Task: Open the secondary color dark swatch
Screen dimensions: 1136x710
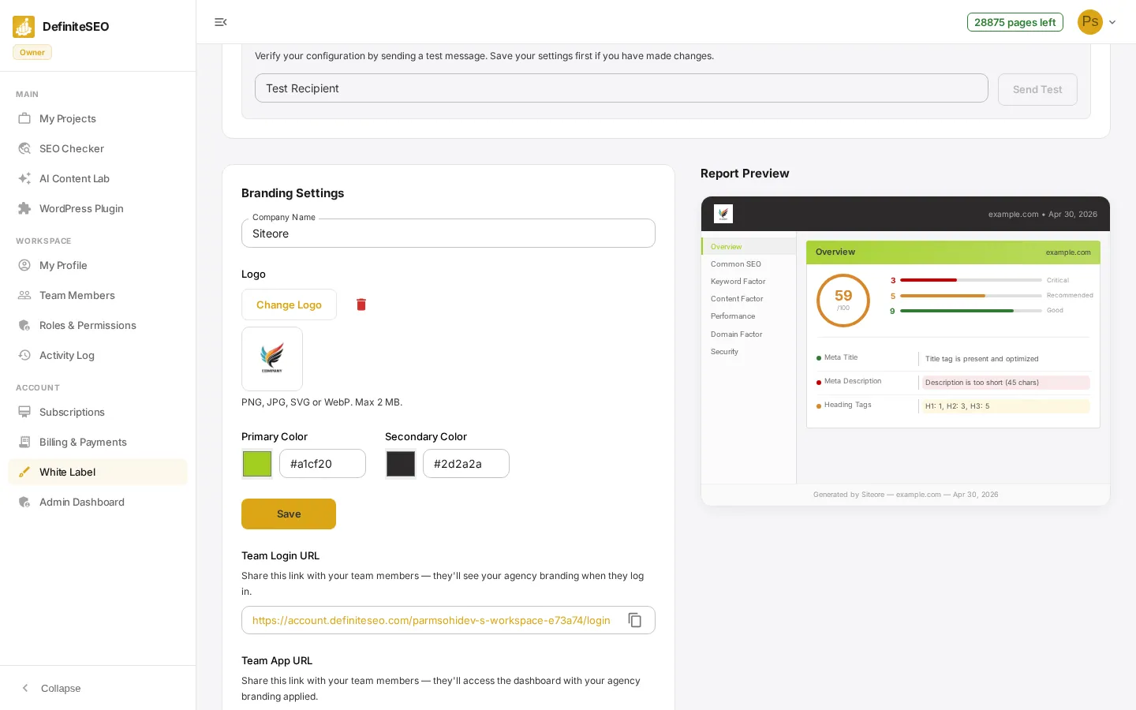Action: [x=401, y=464]
